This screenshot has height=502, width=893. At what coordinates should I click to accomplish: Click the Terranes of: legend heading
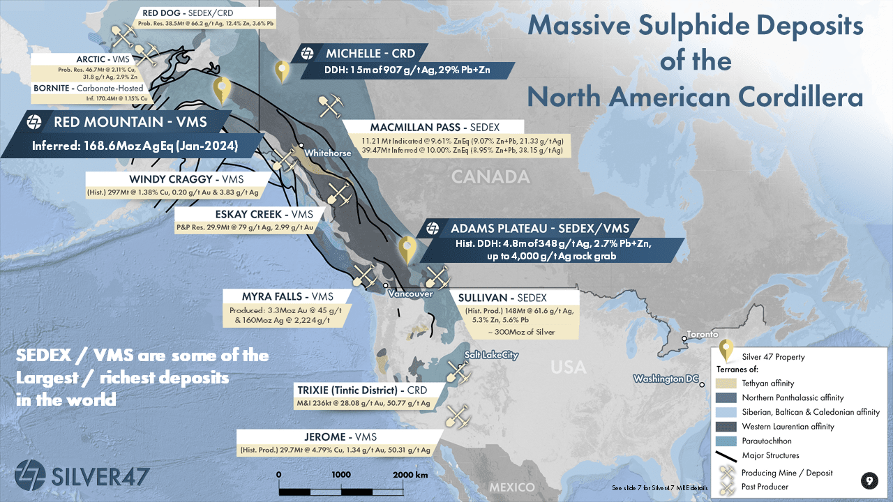pyautogui.click(x=737, y=370)
